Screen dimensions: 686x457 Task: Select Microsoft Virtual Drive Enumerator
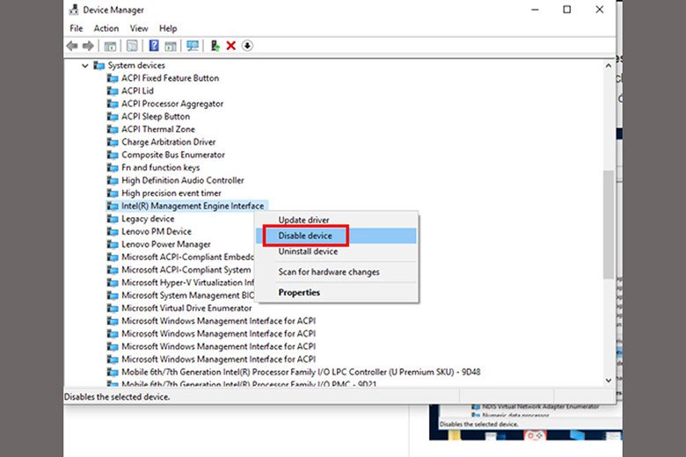pyautogui.click(x=186, y=308)
